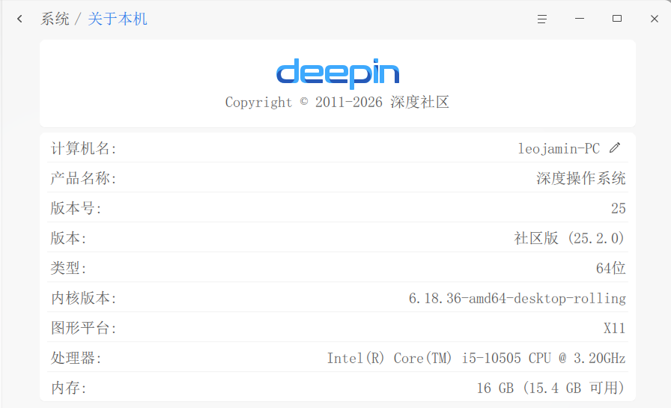The height and width of the screenshot is (408, 671).
Task: Select the computer name leojamin-PC
Action: pos(559,148)
